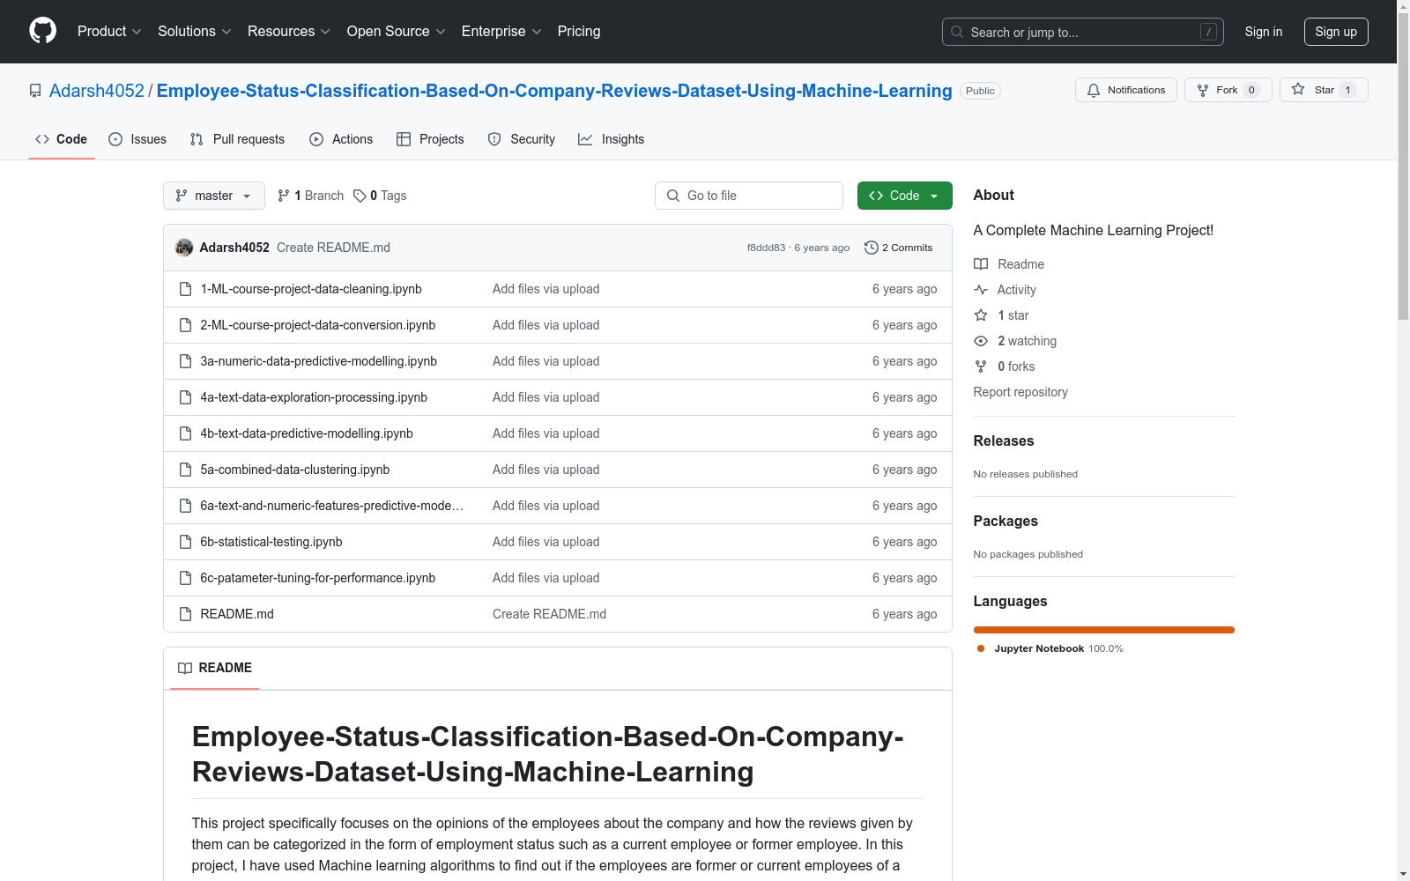This screenshot has width=1410, height=881.
Task: Expand the Solutions menu
Action: [x=195, y=31]
